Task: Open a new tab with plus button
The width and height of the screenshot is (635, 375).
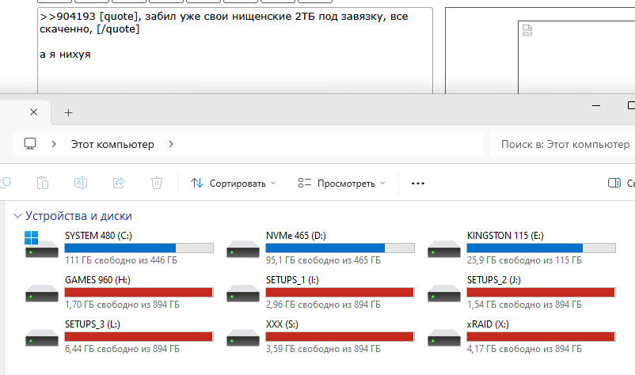Action: click(68, 112)
